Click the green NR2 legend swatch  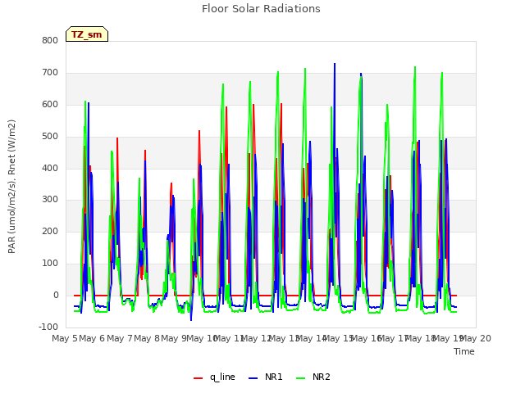pos(301,378)
